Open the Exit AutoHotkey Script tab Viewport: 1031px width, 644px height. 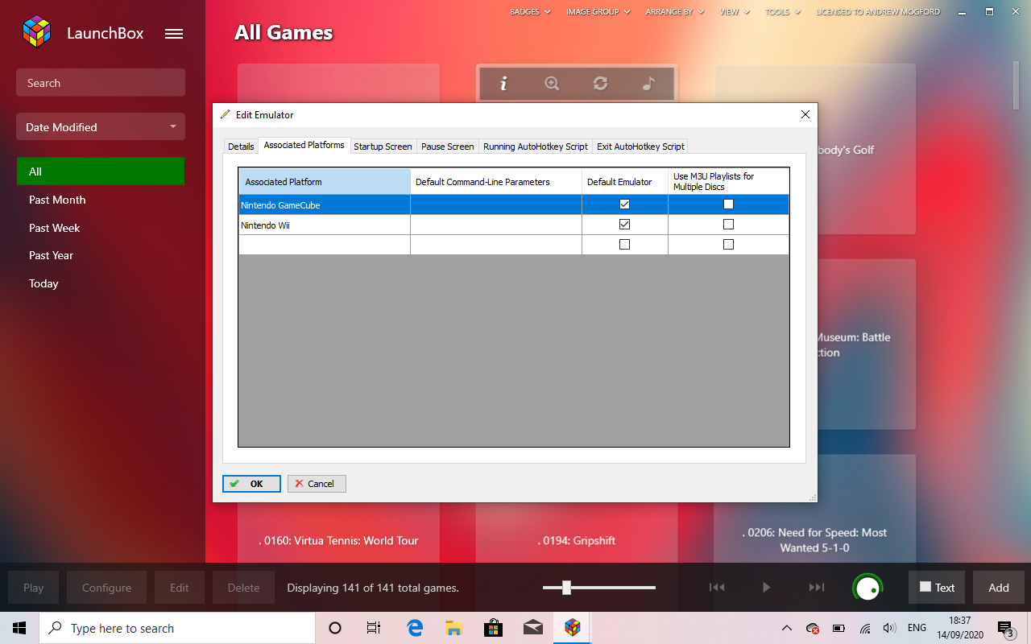click(640, 147)
